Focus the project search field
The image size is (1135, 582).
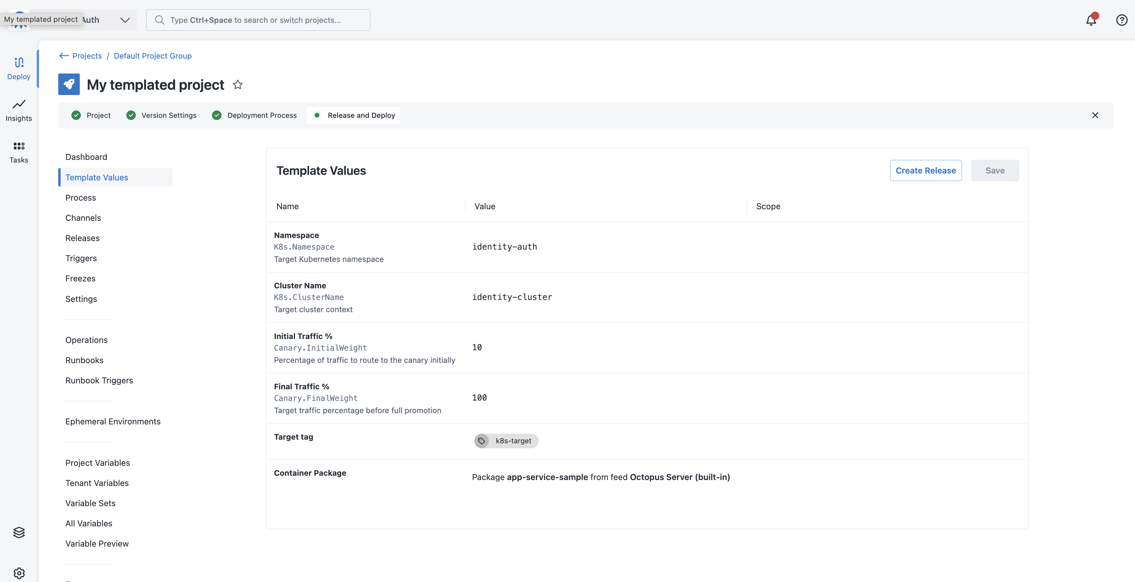(258, 20)
